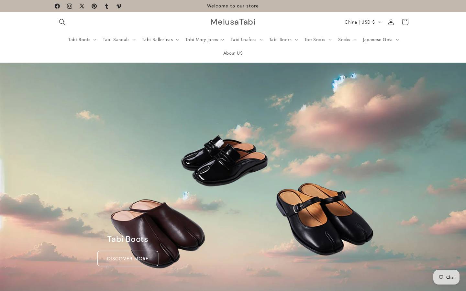Screen dimensions: 466x291
Task: Open the shopping cart icon
Action: pos(405,22)
